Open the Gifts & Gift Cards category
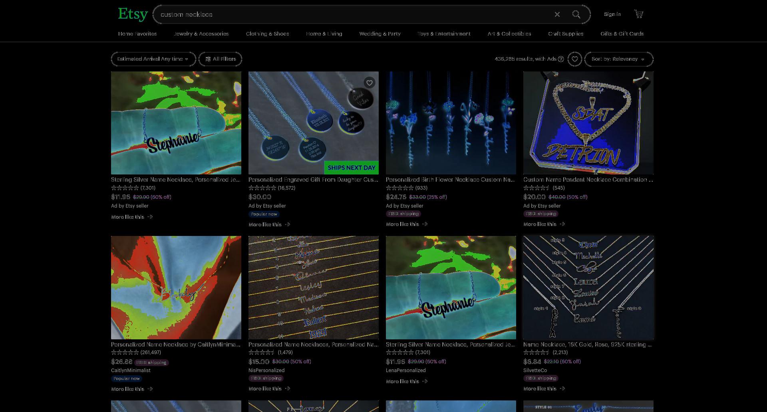Image resolution: width=767 pixels, height=412 pixels. [x=622, y=34]
